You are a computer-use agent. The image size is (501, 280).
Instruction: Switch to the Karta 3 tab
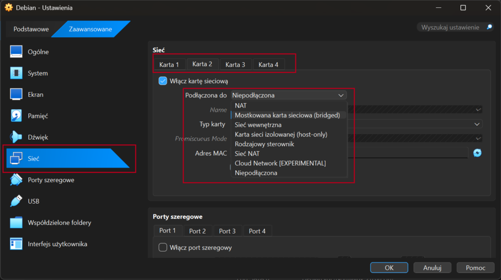[x=235, y=65]
